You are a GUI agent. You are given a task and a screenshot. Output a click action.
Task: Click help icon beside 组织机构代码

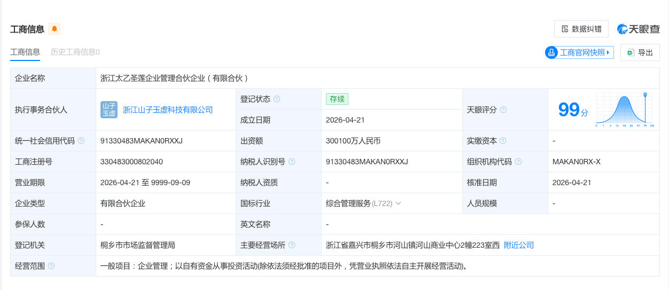coord(518,162)
